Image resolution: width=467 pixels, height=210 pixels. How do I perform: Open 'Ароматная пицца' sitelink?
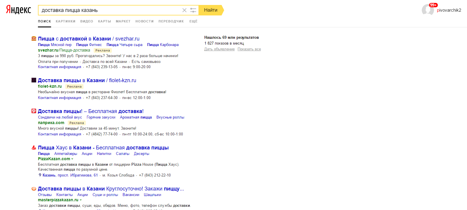pyautogui.click(x=136, y=117)
